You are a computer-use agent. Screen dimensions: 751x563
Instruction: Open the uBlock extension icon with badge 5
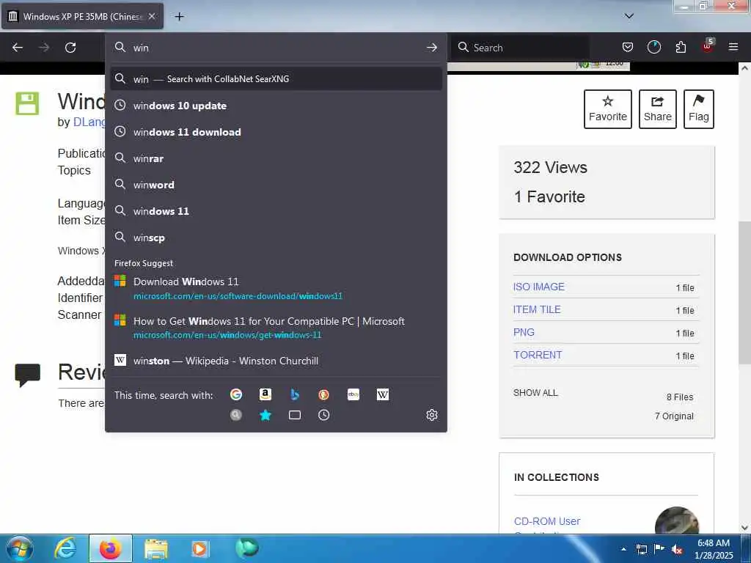(708, 46)
